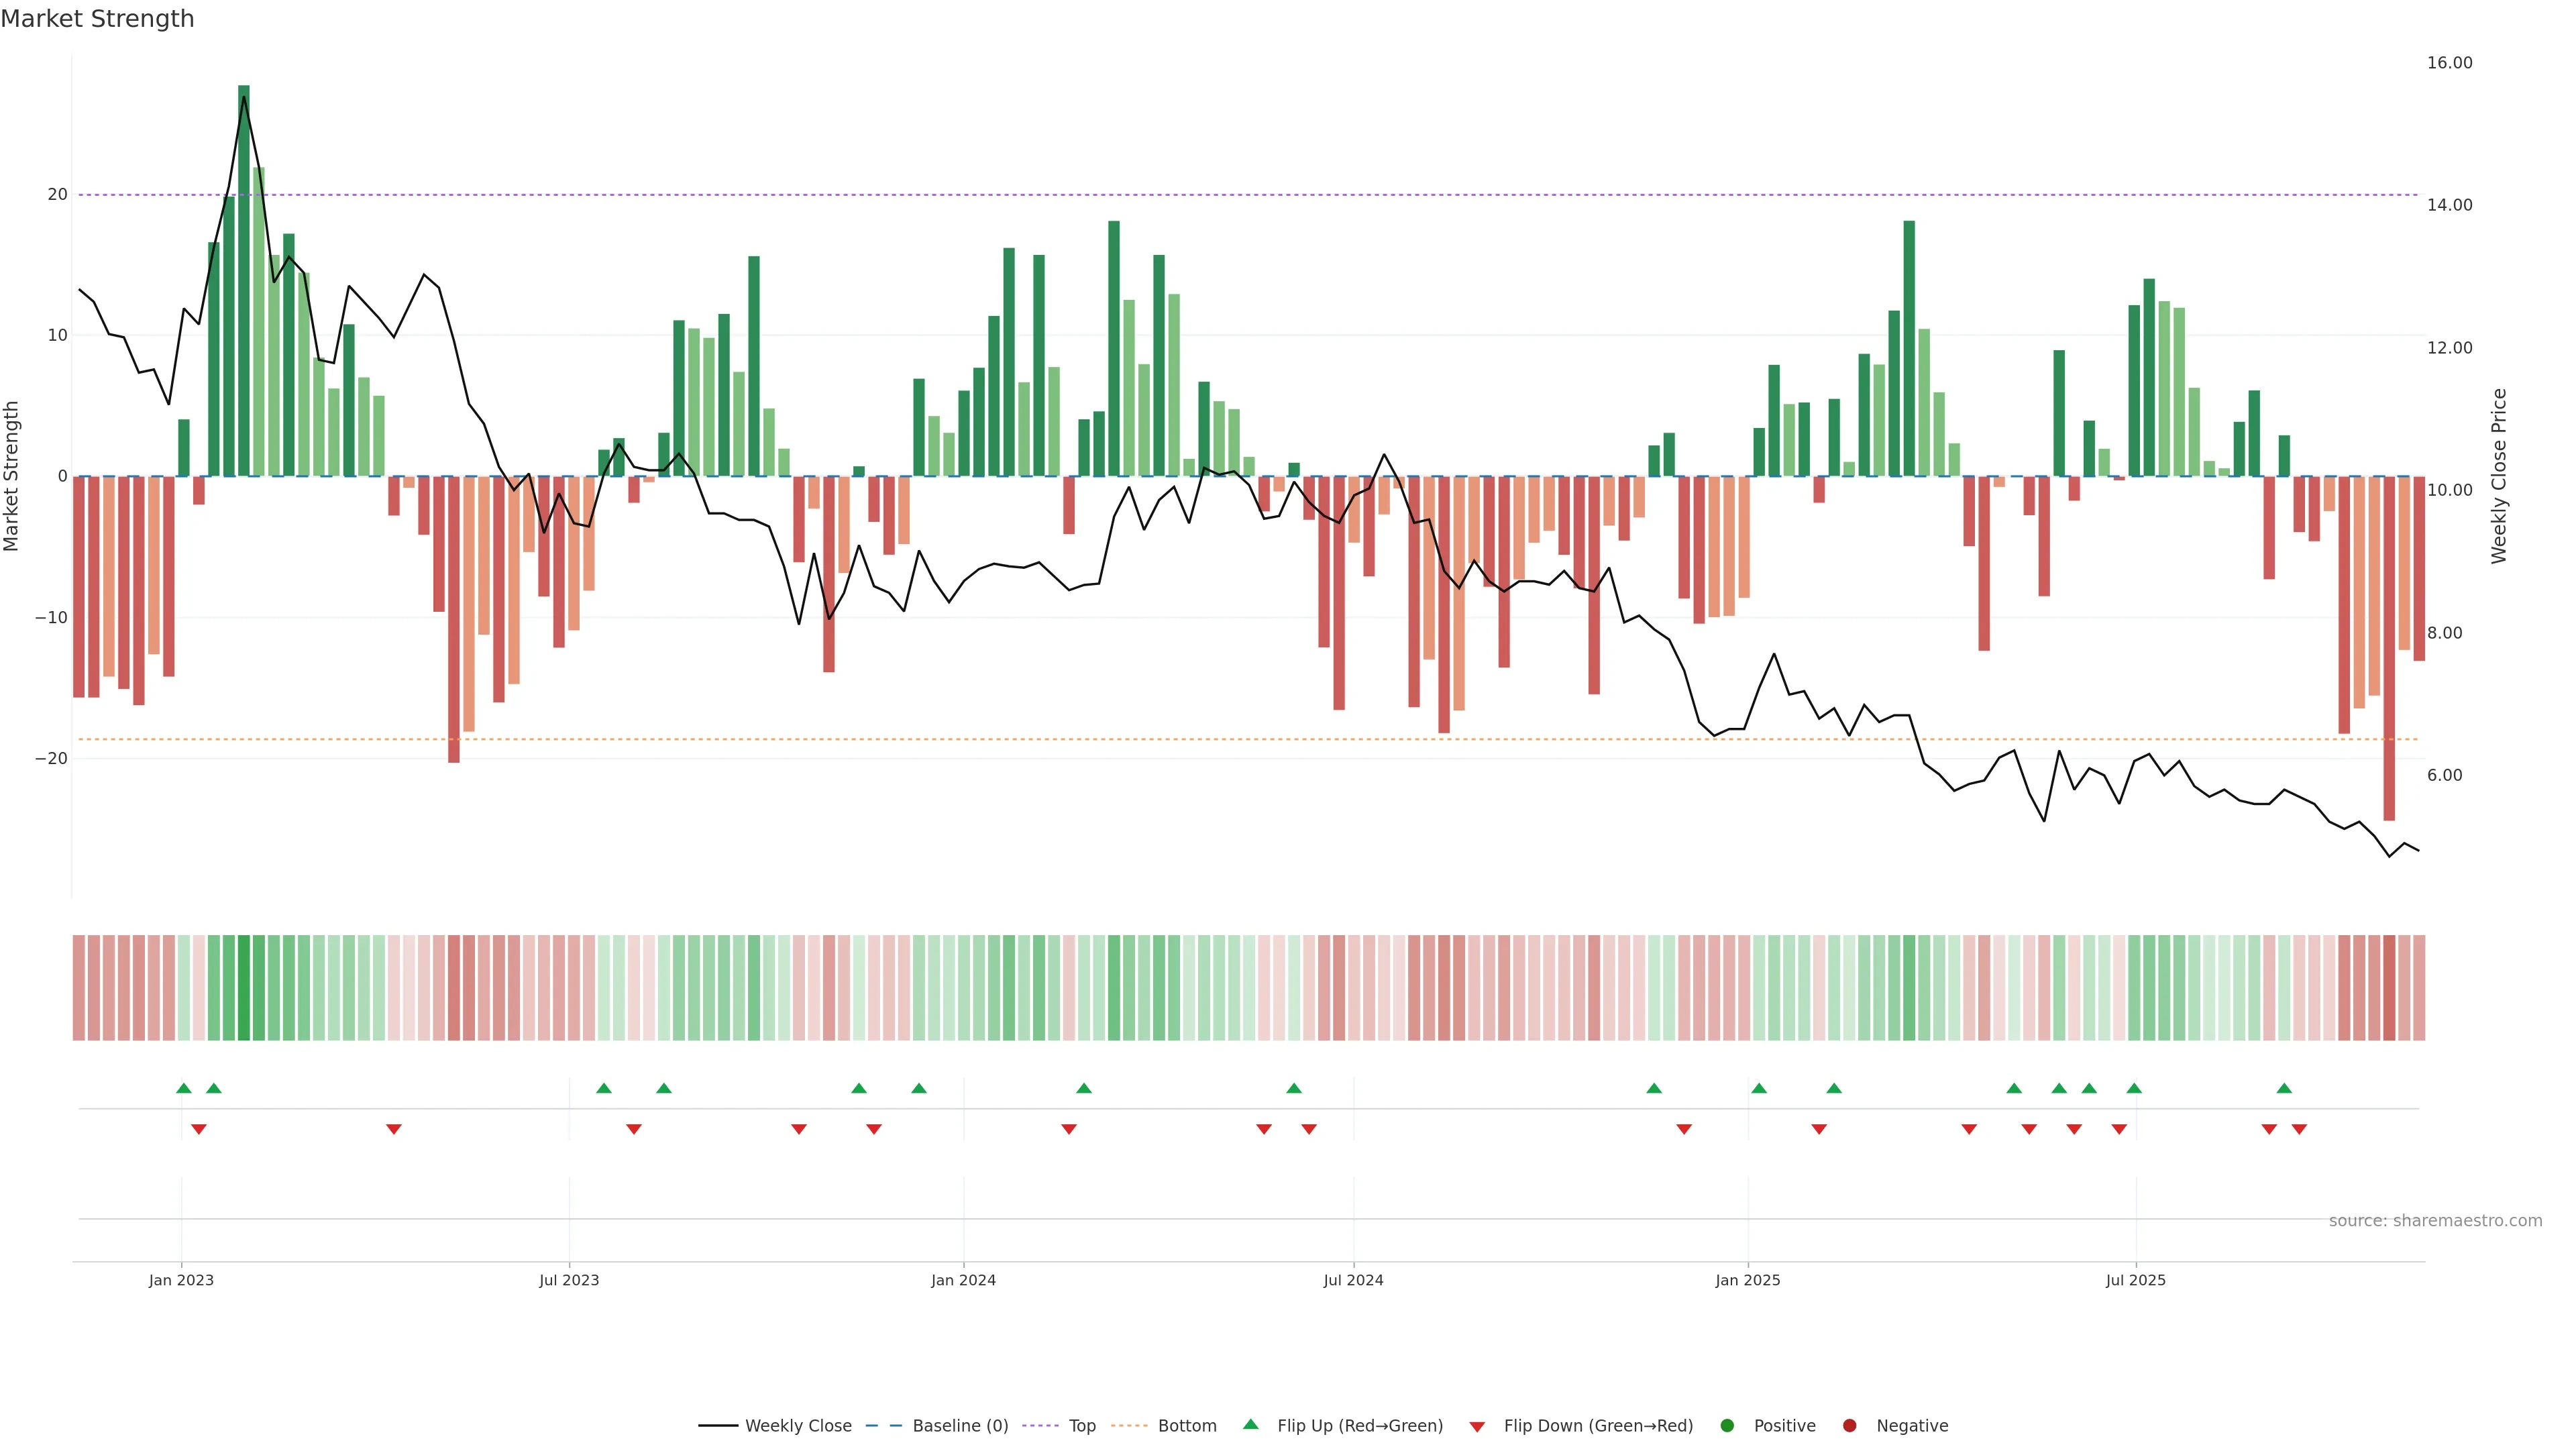Image resolution: width=2576 pixels, height=1449 pixels.
Task: Toggle the 'Flip Down (Green→Red)' legend text
Action: coord(1598,1426)
